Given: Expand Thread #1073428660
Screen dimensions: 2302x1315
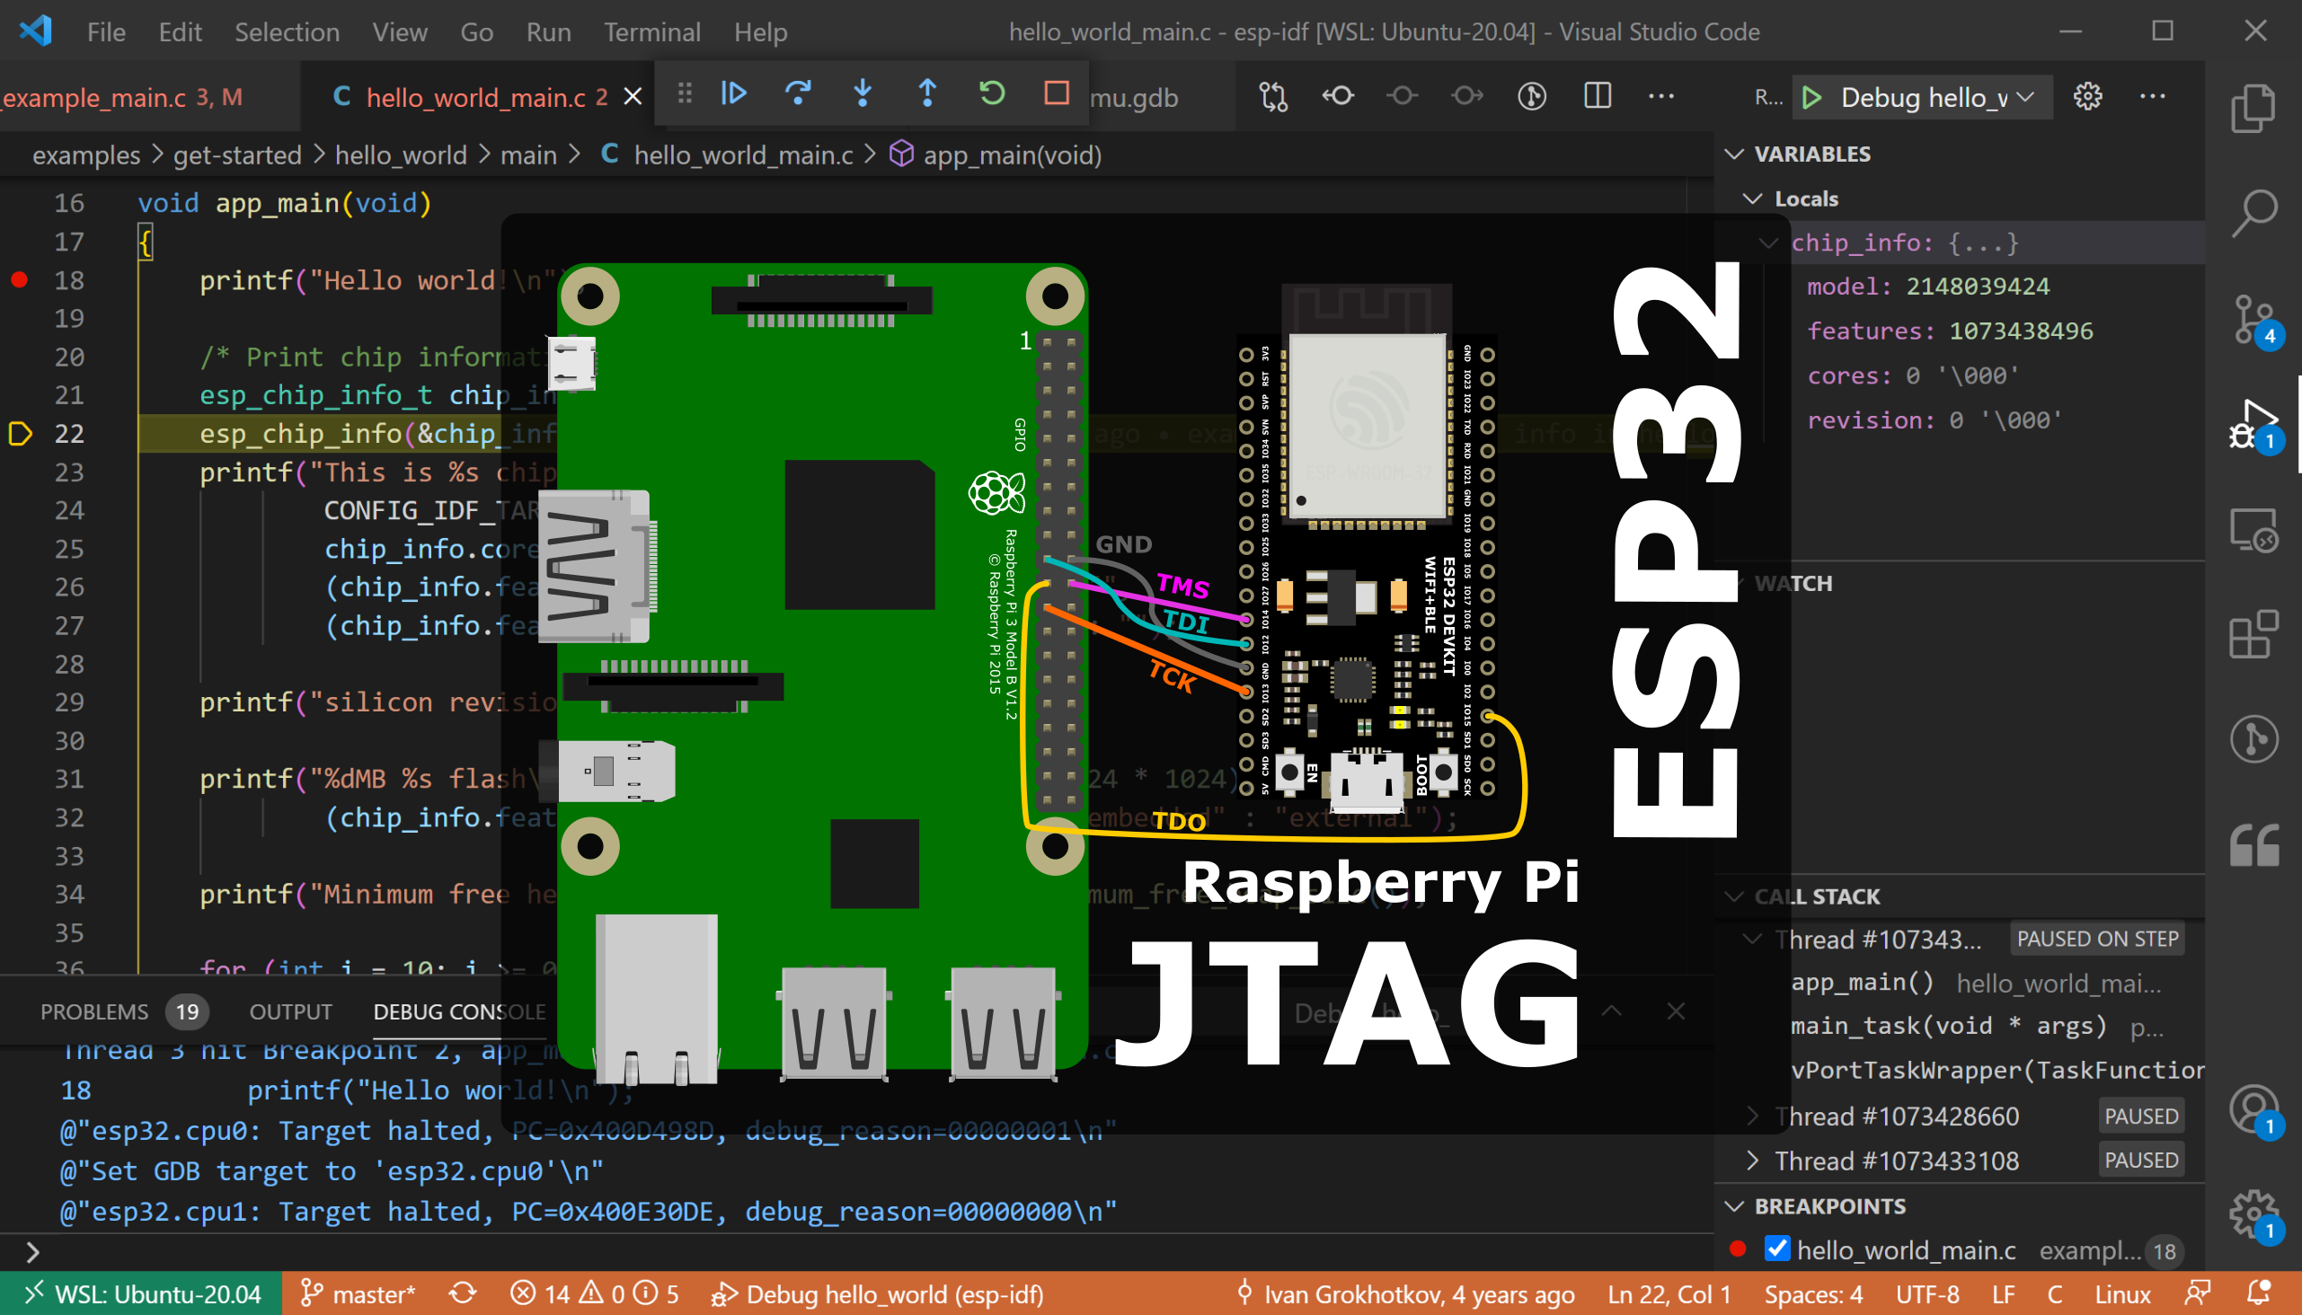Looking at the screenshot, I should click(1752, 1116).
